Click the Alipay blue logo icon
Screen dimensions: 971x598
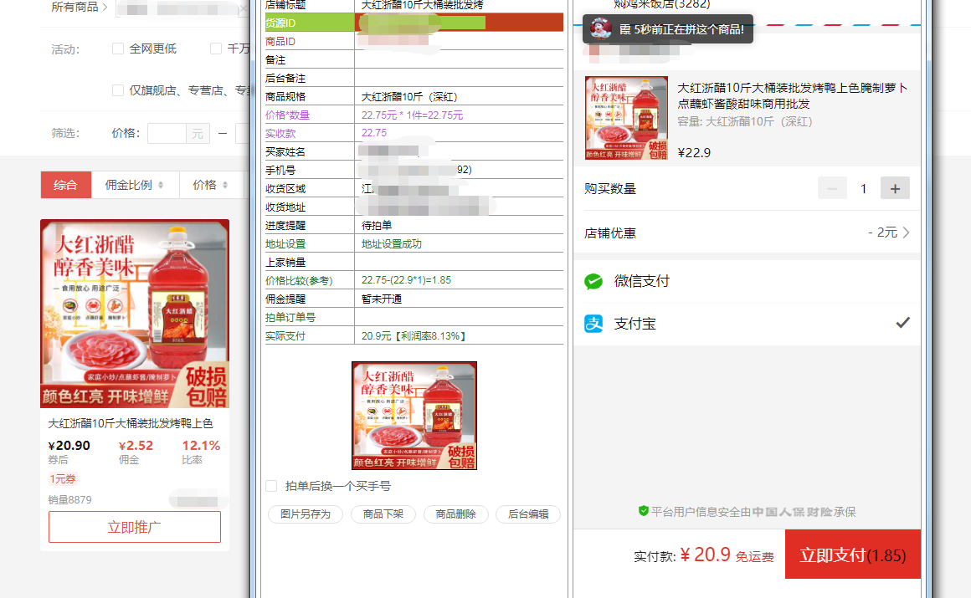[593, 324]
